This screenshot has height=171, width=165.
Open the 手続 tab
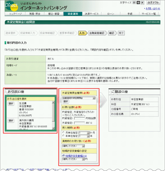pyautogui.click(x=130, y=14)
